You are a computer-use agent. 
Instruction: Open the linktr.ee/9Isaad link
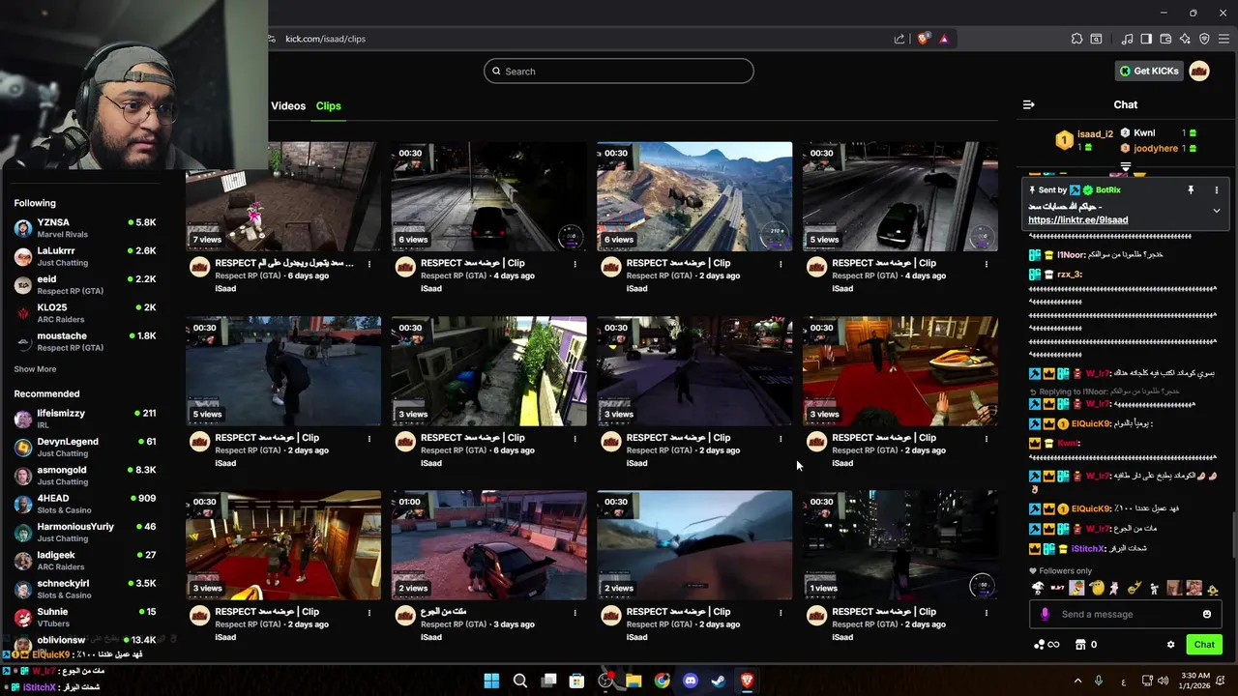[x=1077, y=220]
